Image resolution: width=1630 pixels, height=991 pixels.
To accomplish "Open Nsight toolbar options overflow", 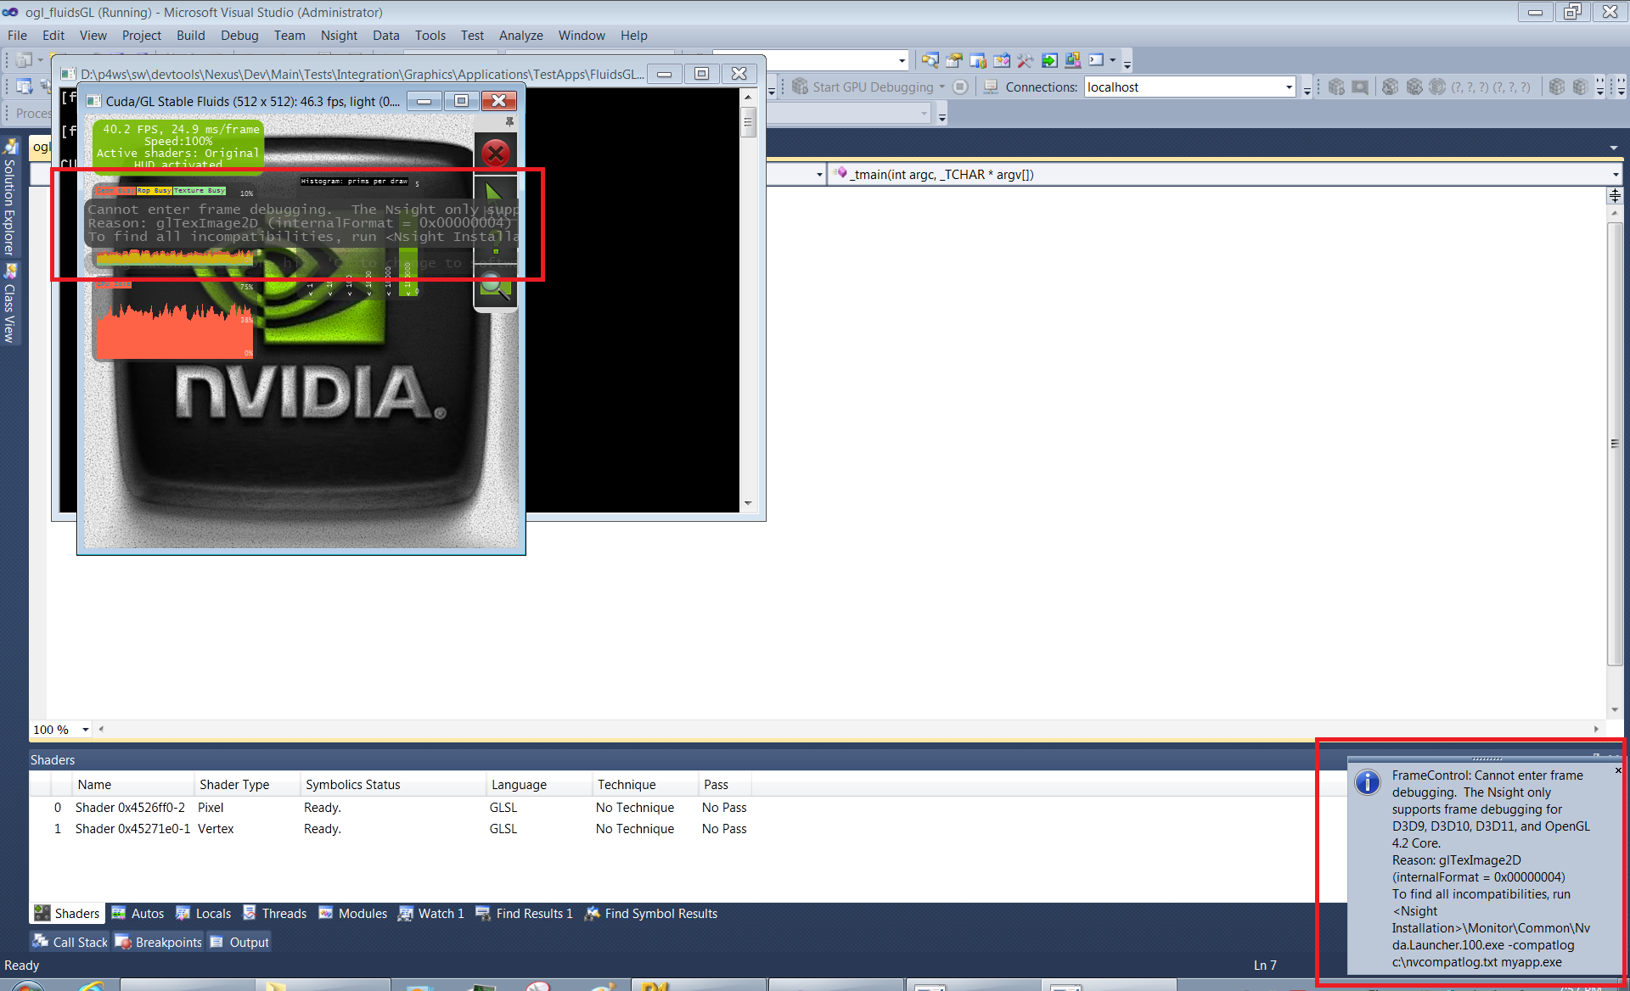I will [1599, 87].
